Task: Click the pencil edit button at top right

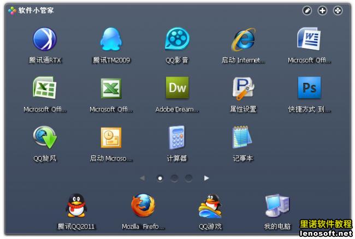Action: (307, 10)
